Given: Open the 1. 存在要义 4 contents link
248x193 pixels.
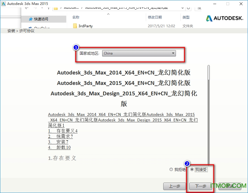Looking at the screenshot, I should coord(63,131).
